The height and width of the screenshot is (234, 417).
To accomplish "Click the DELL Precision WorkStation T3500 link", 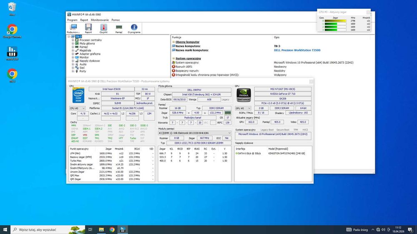I will click(297, 50).
